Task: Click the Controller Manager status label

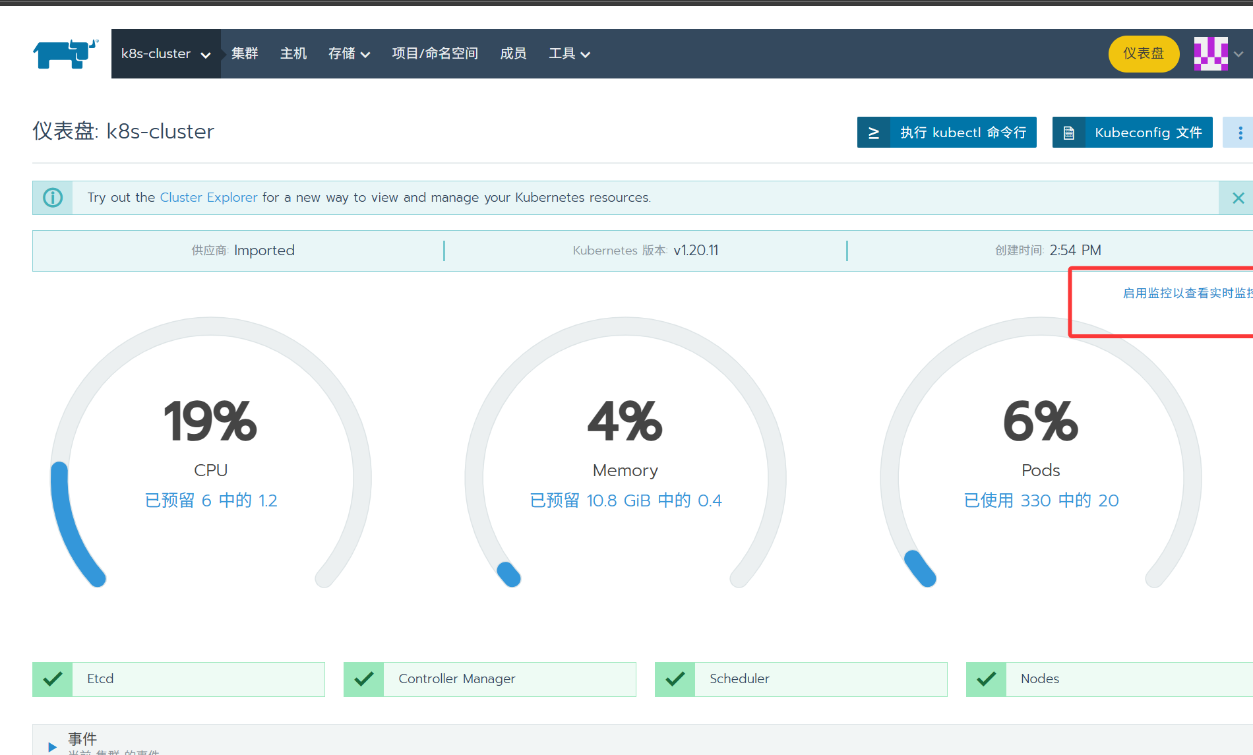Action: pyautogui.click(x=457, y=679)
